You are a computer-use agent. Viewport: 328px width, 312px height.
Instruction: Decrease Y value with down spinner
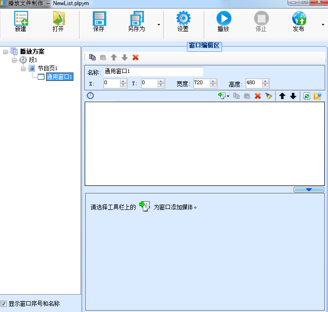[x=161, y=85]
